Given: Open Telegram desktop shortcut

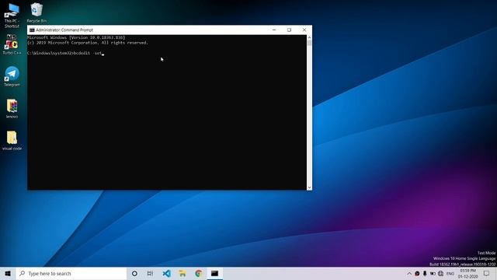Looking at the screenshot, I should (x=12, y=76).
